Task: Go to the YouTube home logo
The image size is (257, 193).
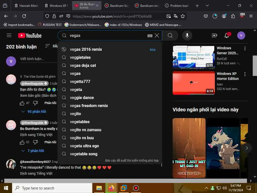Action: 30,35
